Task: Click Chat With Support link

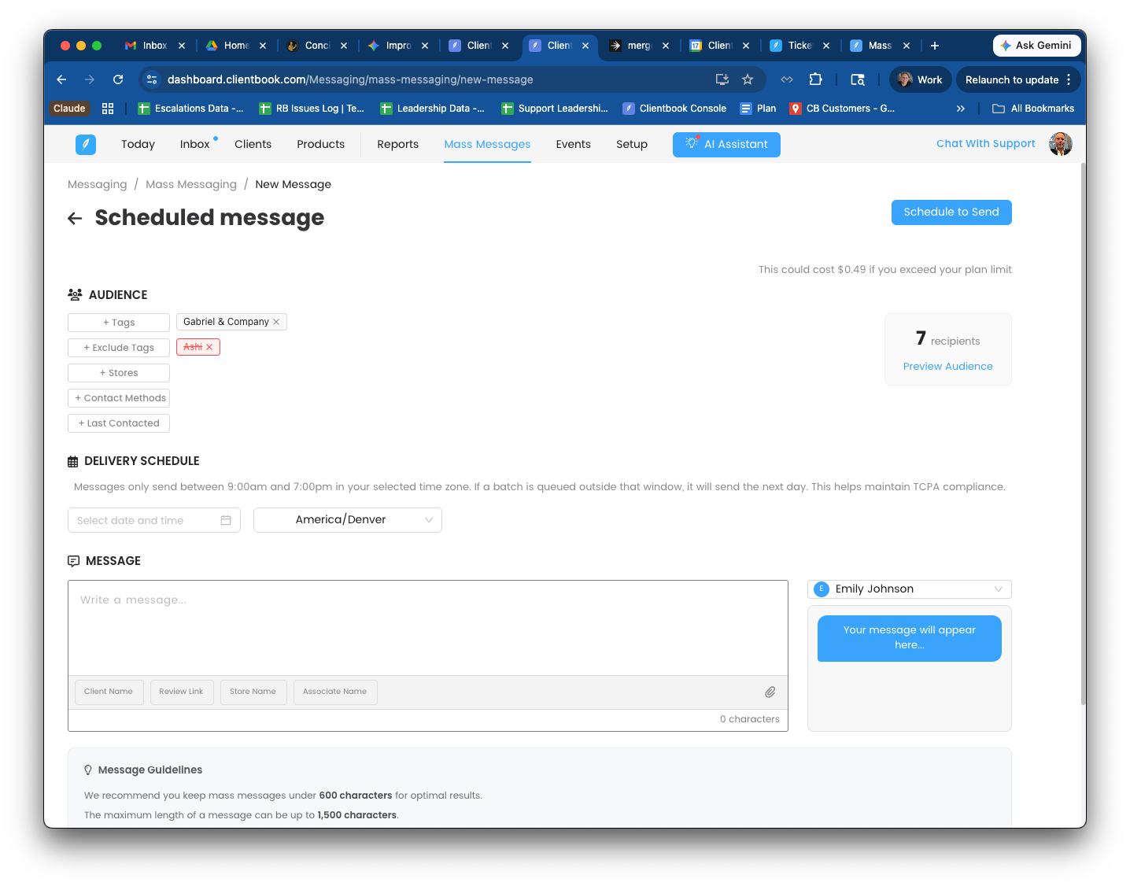Action: click(x=985, y=143)
